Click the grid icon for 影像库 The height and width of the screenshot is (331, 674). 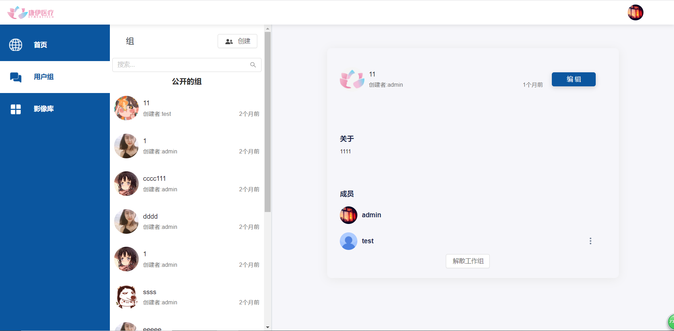click(x=15, y=109)
